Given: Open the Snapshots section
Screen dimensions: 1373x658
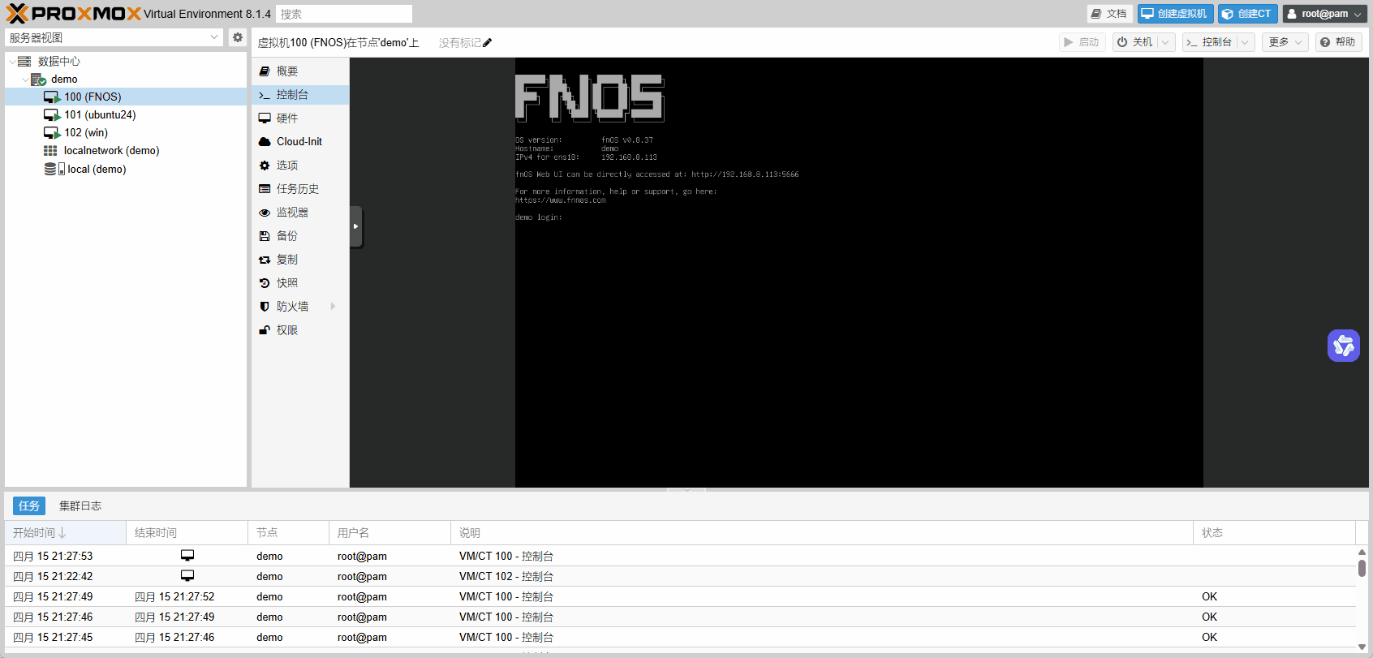Looking at the screenshot, I should [300, 283].
